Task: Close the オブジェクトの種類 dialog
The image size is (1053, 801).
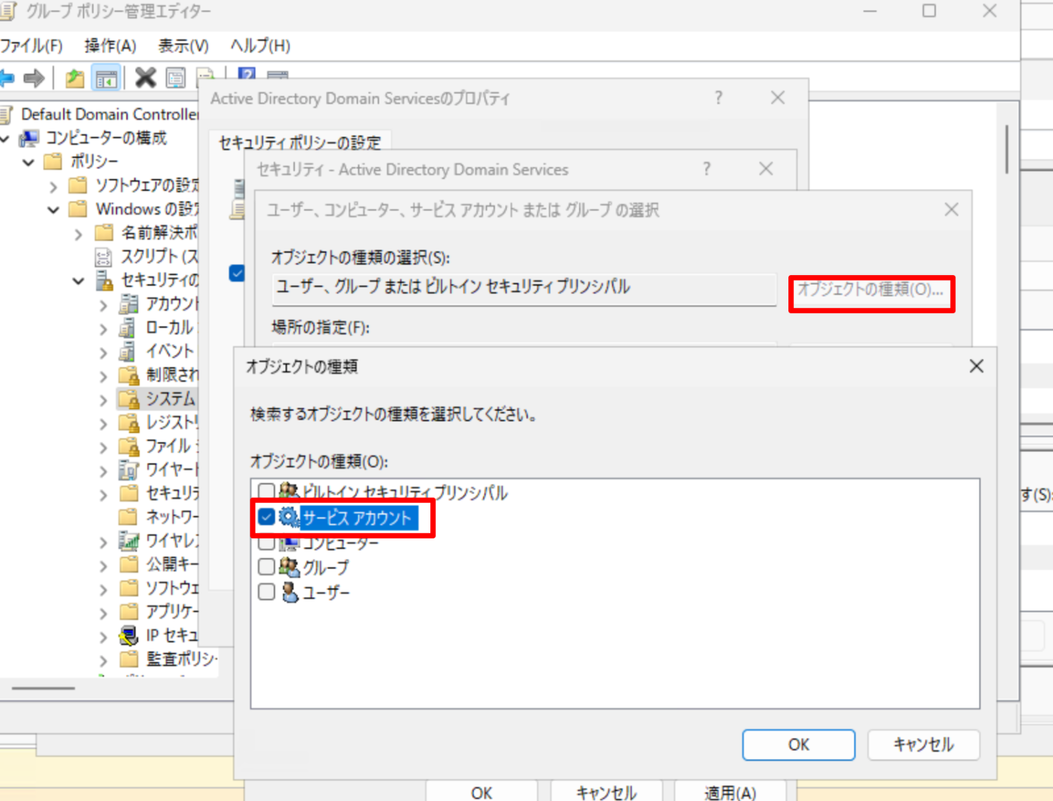Action: click(976, 366)
